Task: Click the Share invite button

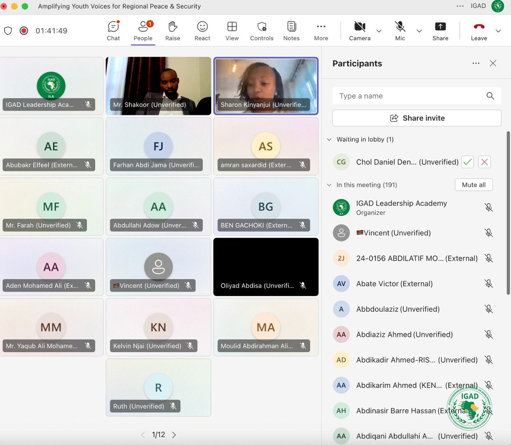Action: (416, 118)
